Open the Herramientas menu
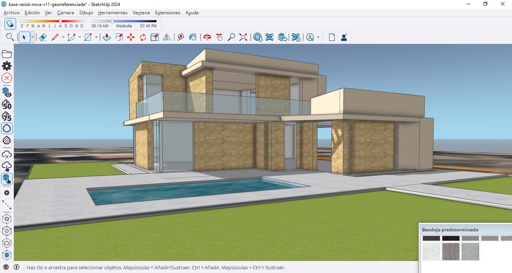This screenshot has width=512, height=273. [112, 13]
